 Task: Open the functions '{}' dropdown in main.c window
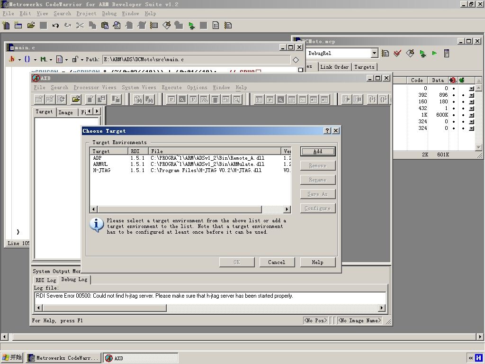30,59
